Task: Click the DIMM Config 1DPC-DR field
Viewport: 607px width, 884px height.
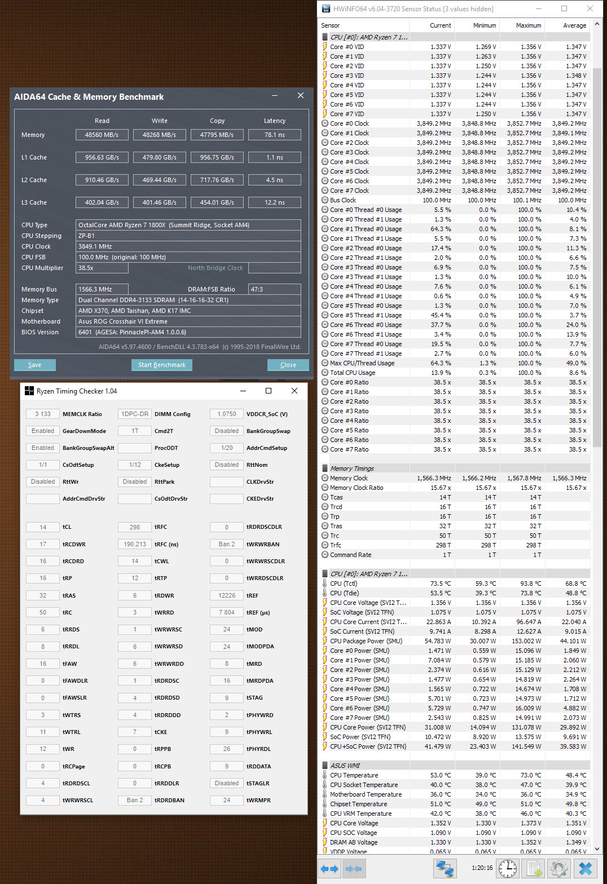Action: [x=135, y=414]
